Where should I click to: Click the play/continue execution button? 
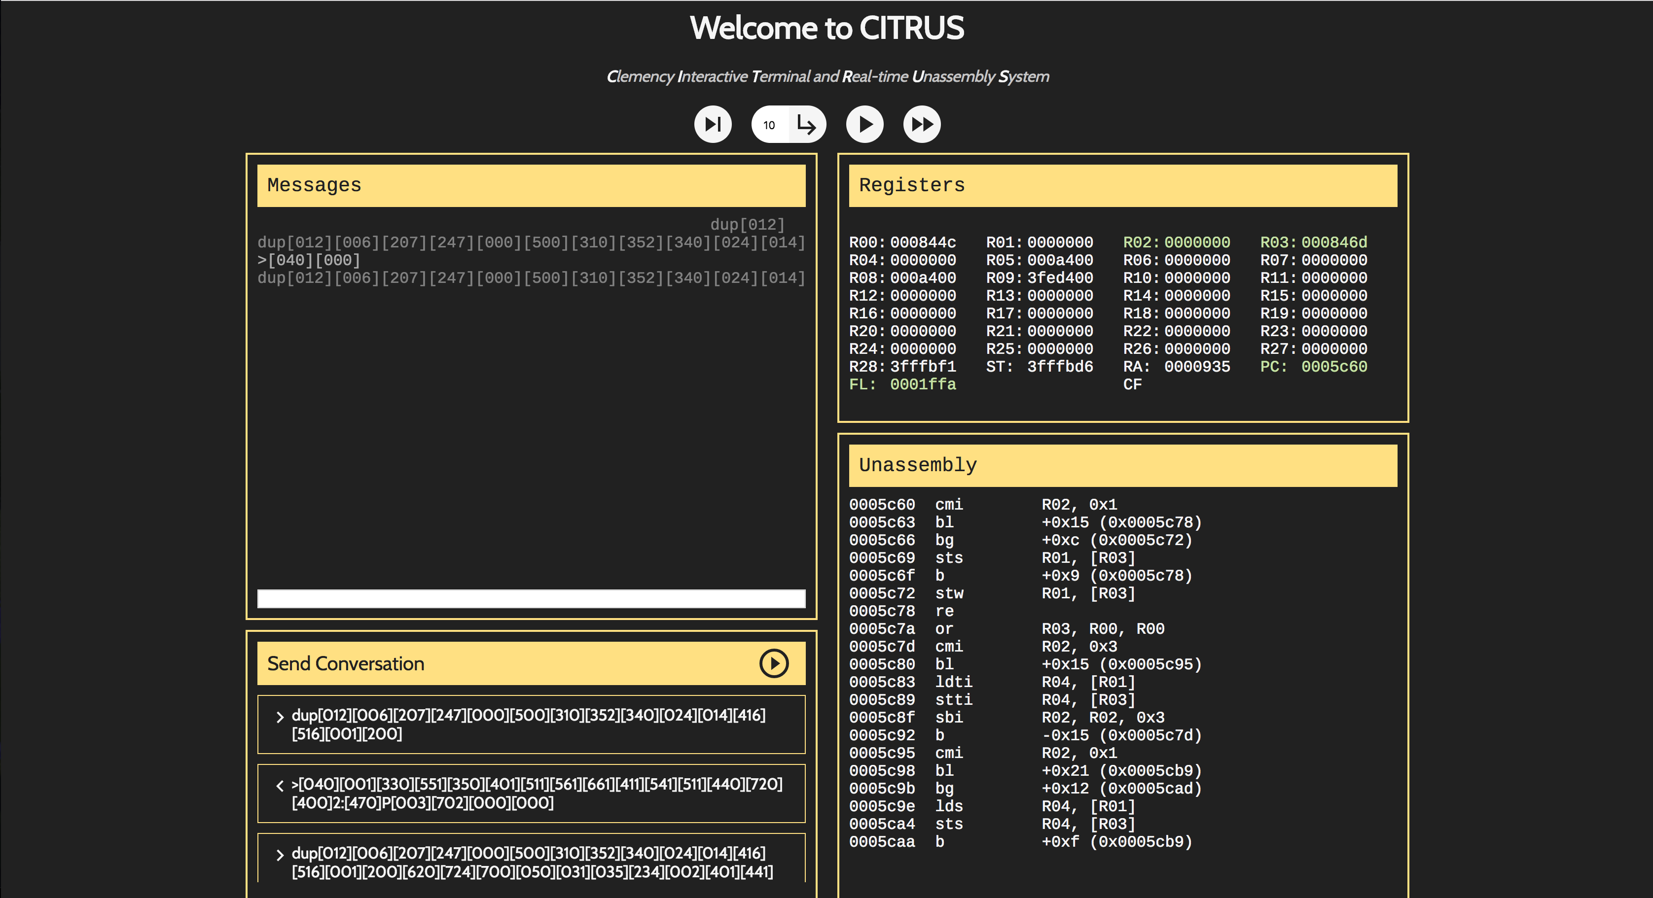click(864, 124)
